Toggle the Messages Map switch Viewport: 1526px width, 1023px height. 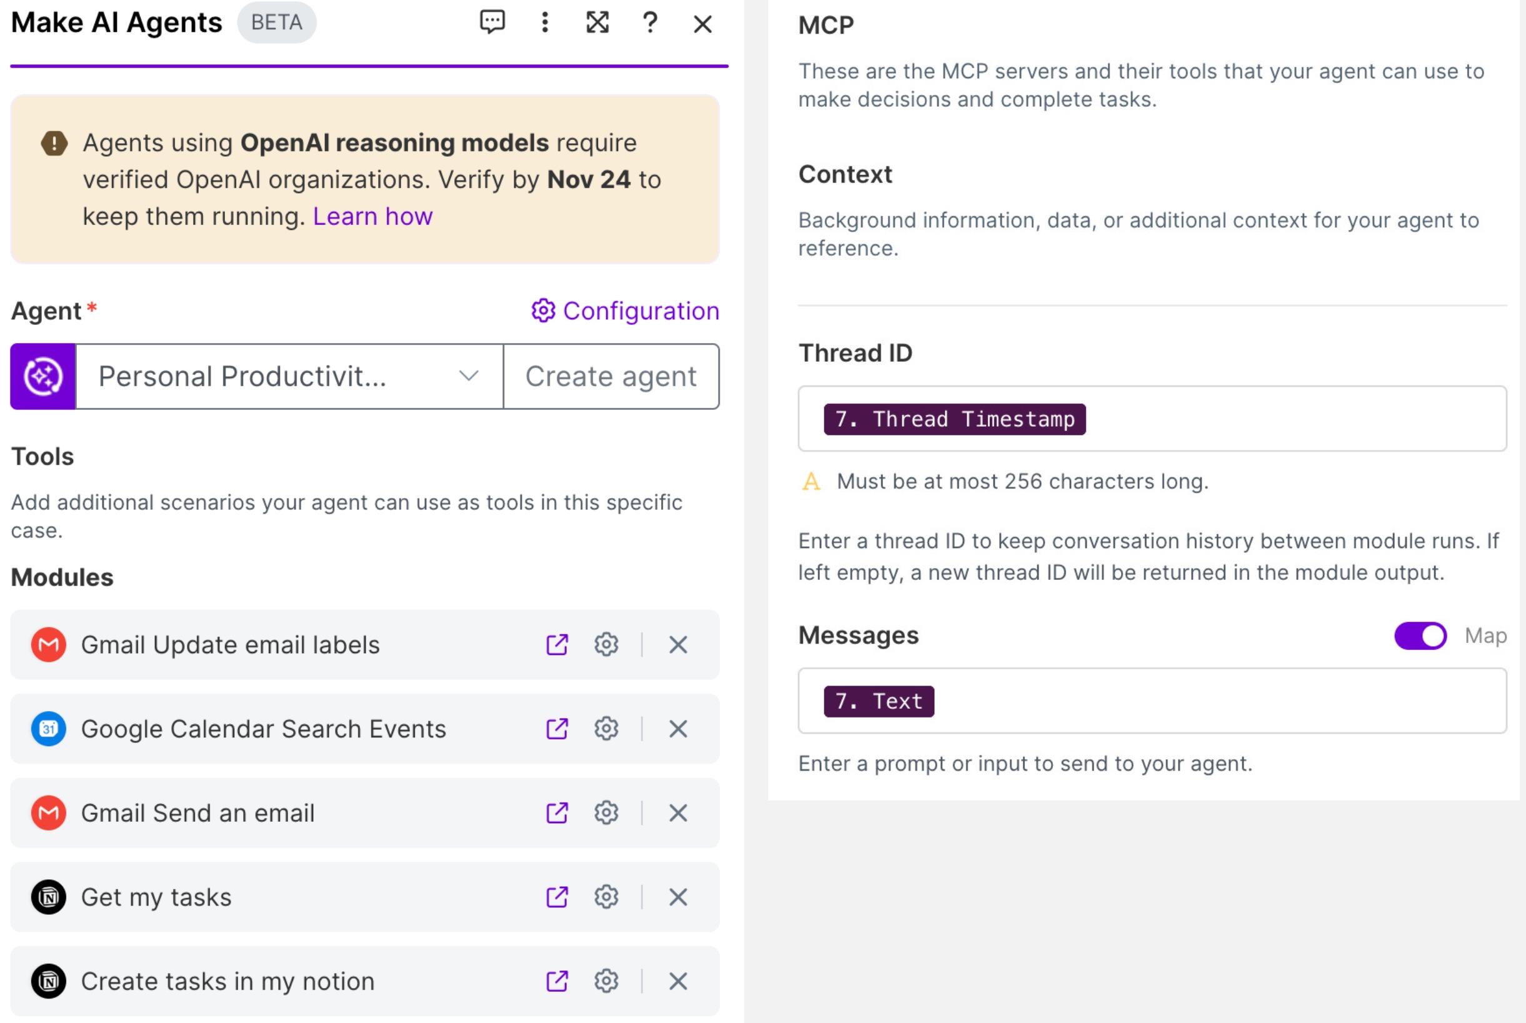pos(1420,636)
